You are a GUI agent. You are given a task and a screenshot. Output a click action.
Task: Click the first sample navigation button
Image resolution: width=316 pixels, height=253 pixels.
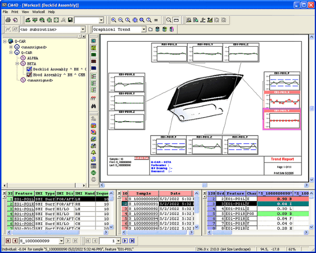click(7, 241)
